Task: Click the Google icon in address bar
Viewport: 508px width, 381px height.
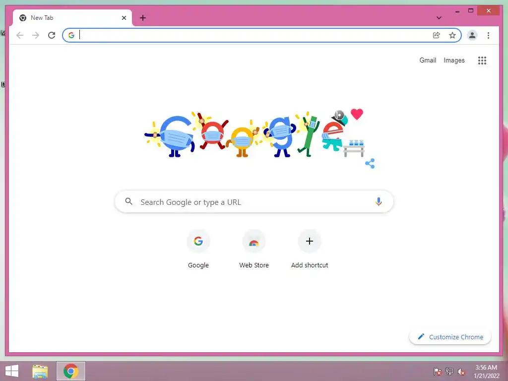Action: [71, 35]
